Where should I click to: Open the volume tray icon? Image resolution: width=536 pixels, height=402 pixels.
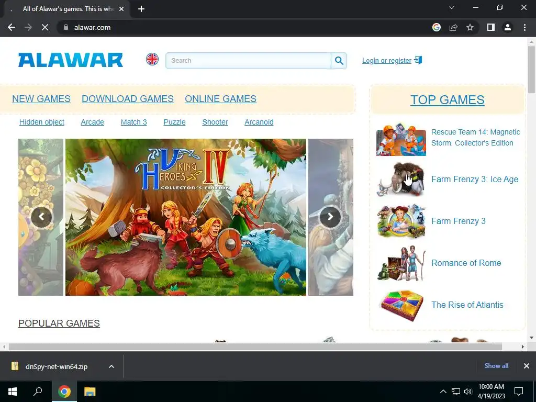pos(468,392)
